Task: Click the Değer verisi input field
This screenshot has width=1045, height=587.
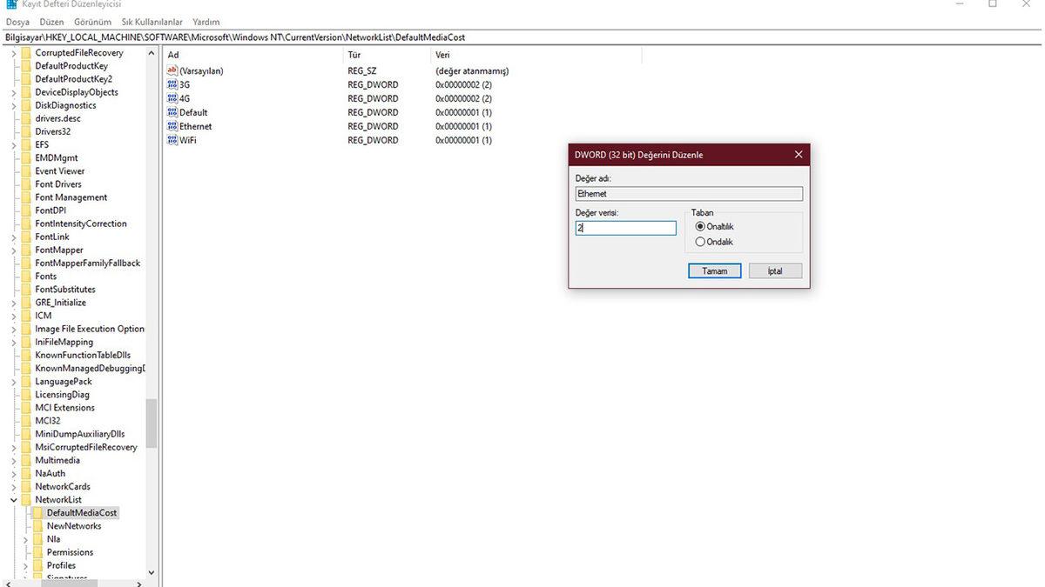Action: point(625,228)
